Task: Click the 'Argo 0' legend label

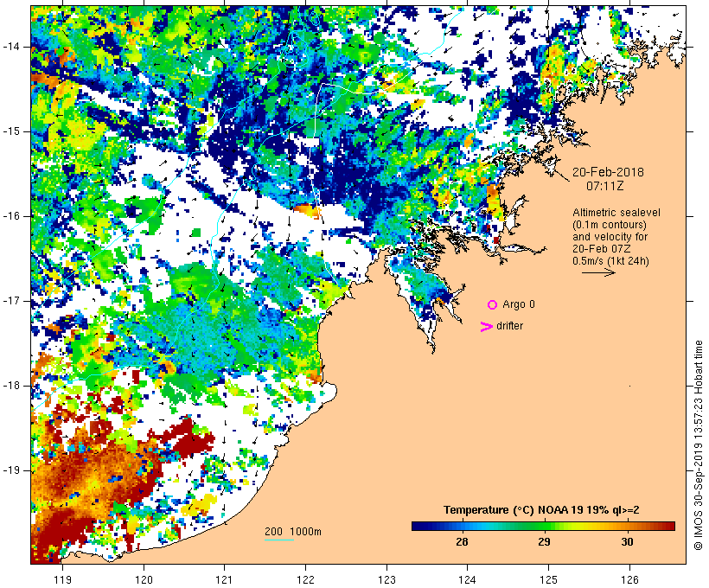Action: (x=519, y=304)
